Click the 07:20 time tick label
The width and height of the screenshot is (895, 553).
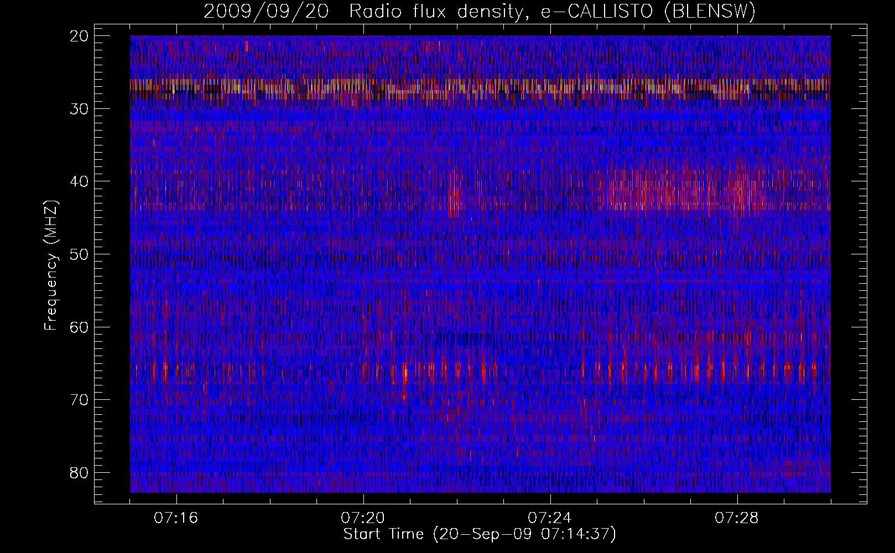point(363,518)
